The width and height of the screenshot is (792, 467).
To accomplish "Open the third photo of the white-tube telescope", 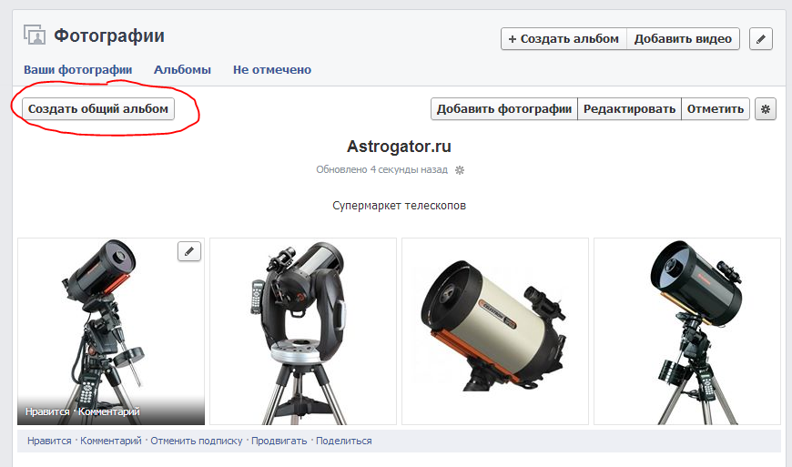I will [495, 331].
